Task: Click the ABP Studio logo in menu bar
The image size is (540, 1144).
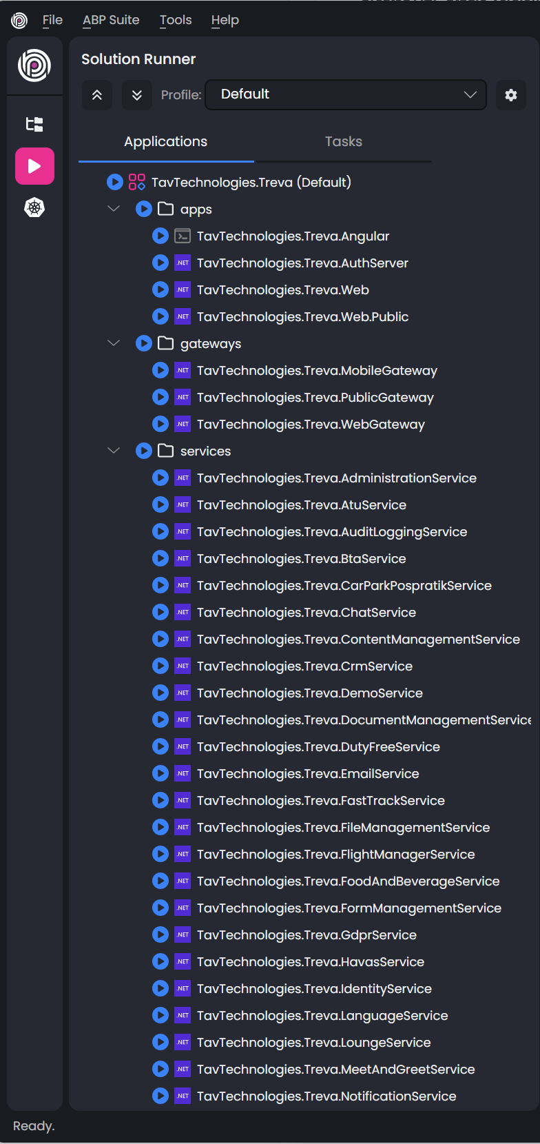Action: [19, 21]
